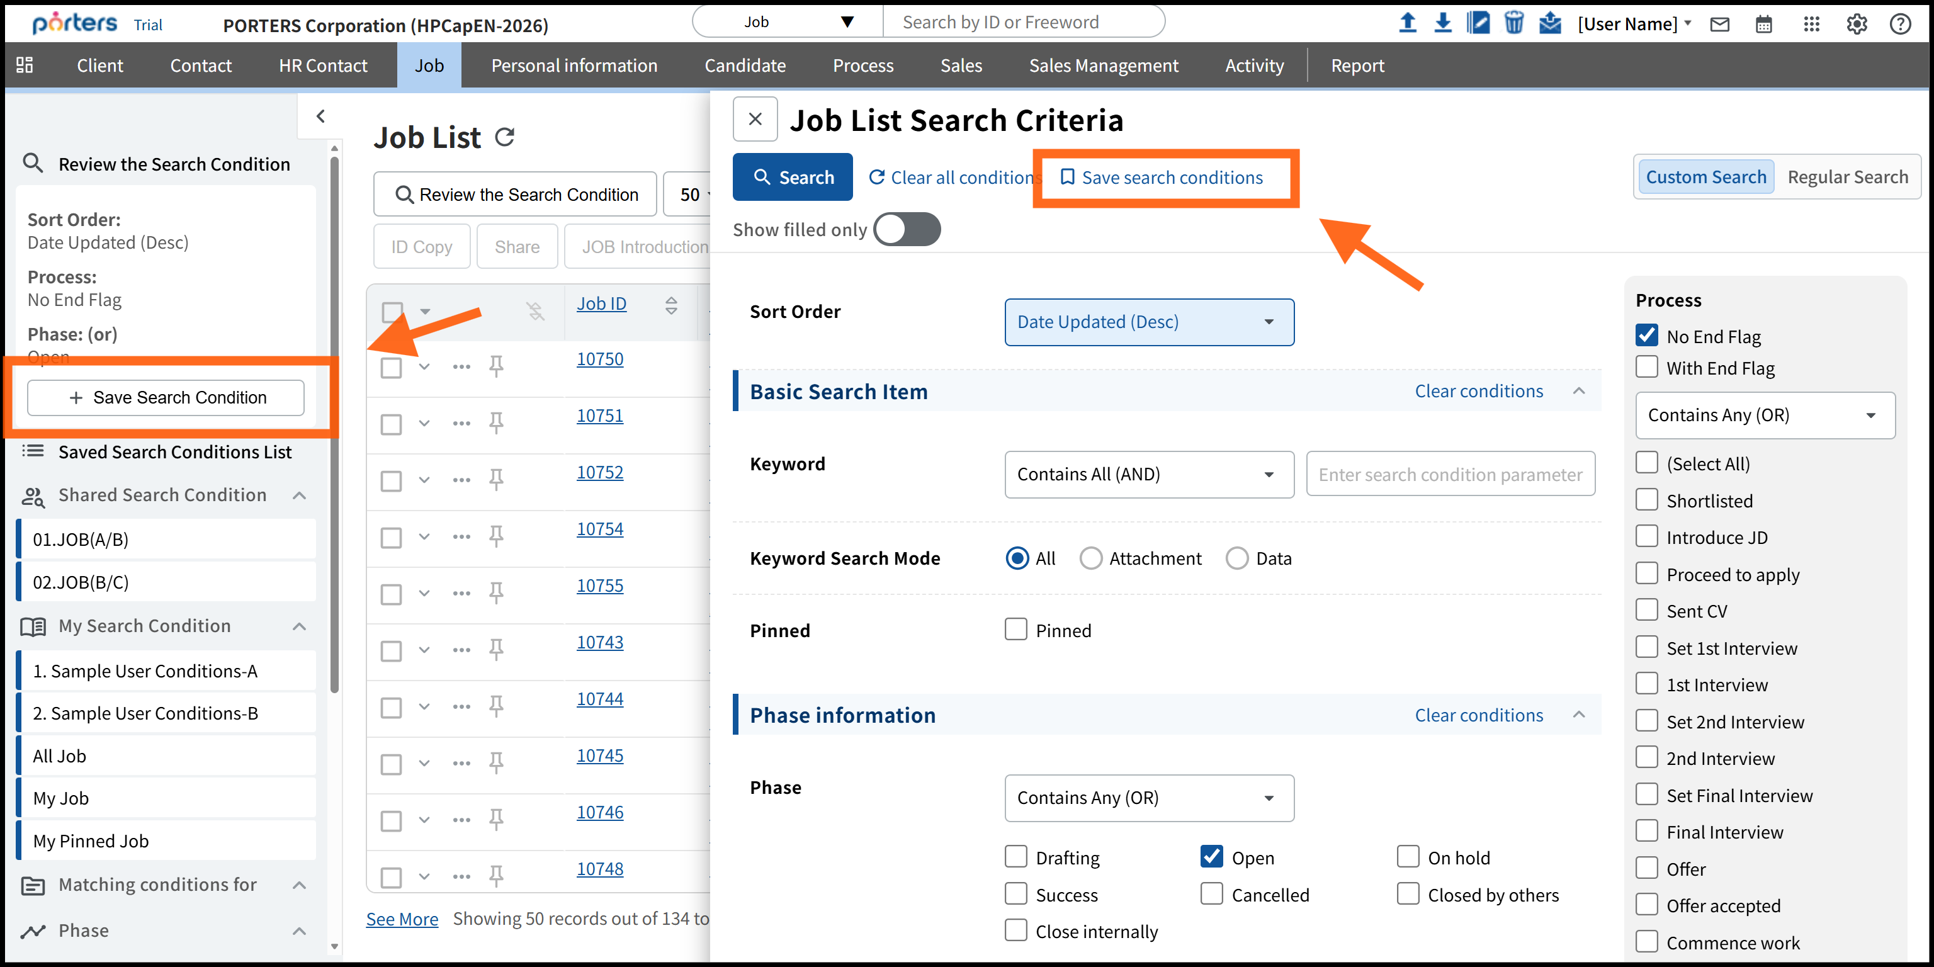Collapse the Shared Search Condition section
1934x967 pixels.
tap(300, 495)
